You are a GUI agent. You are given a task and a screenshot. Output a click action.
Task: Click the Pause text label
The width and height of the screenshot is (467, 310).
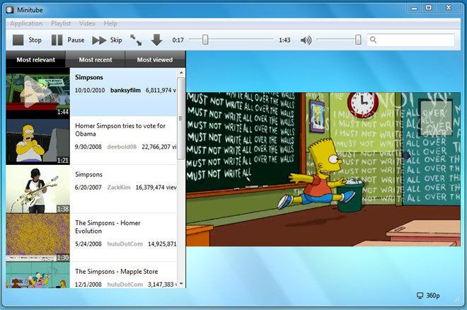pos(76,40)
